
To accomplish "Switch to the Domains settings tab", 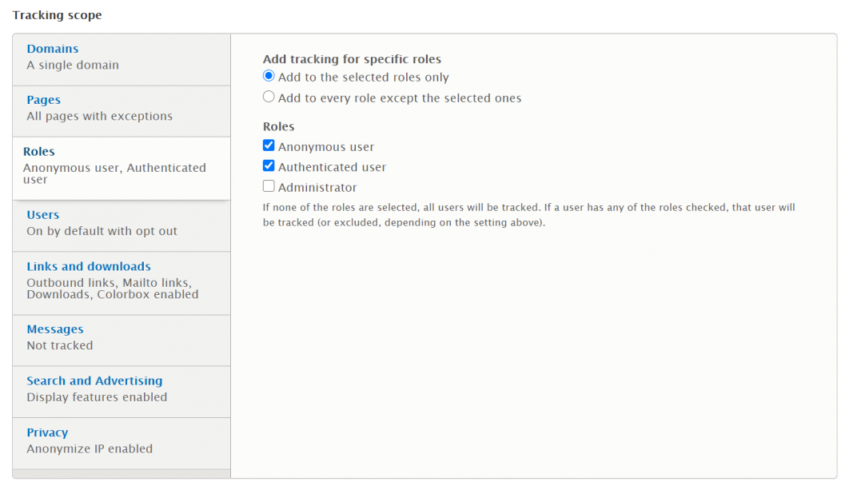I will [x=53, y=49].
